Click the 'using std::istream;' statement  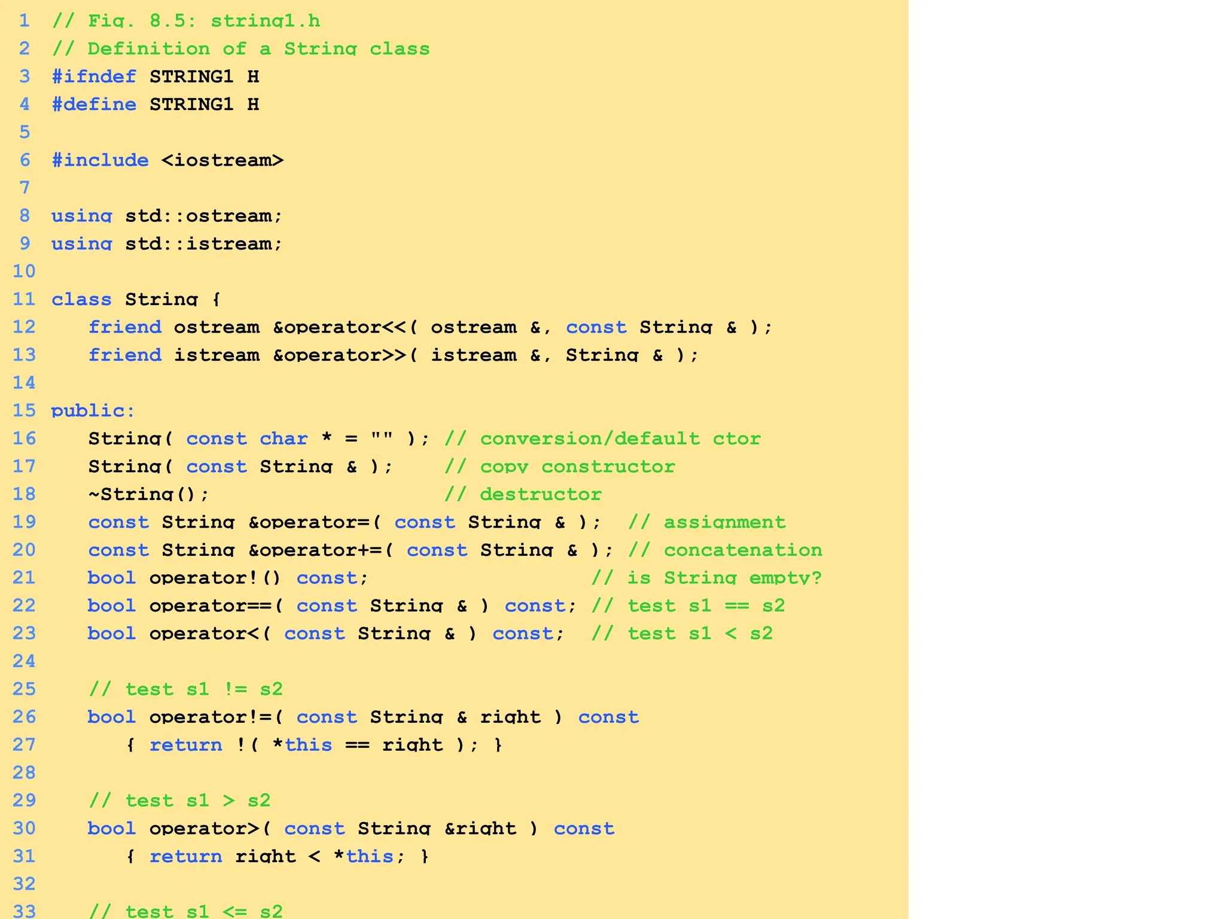pyautogui.click(x=166, y=244)
